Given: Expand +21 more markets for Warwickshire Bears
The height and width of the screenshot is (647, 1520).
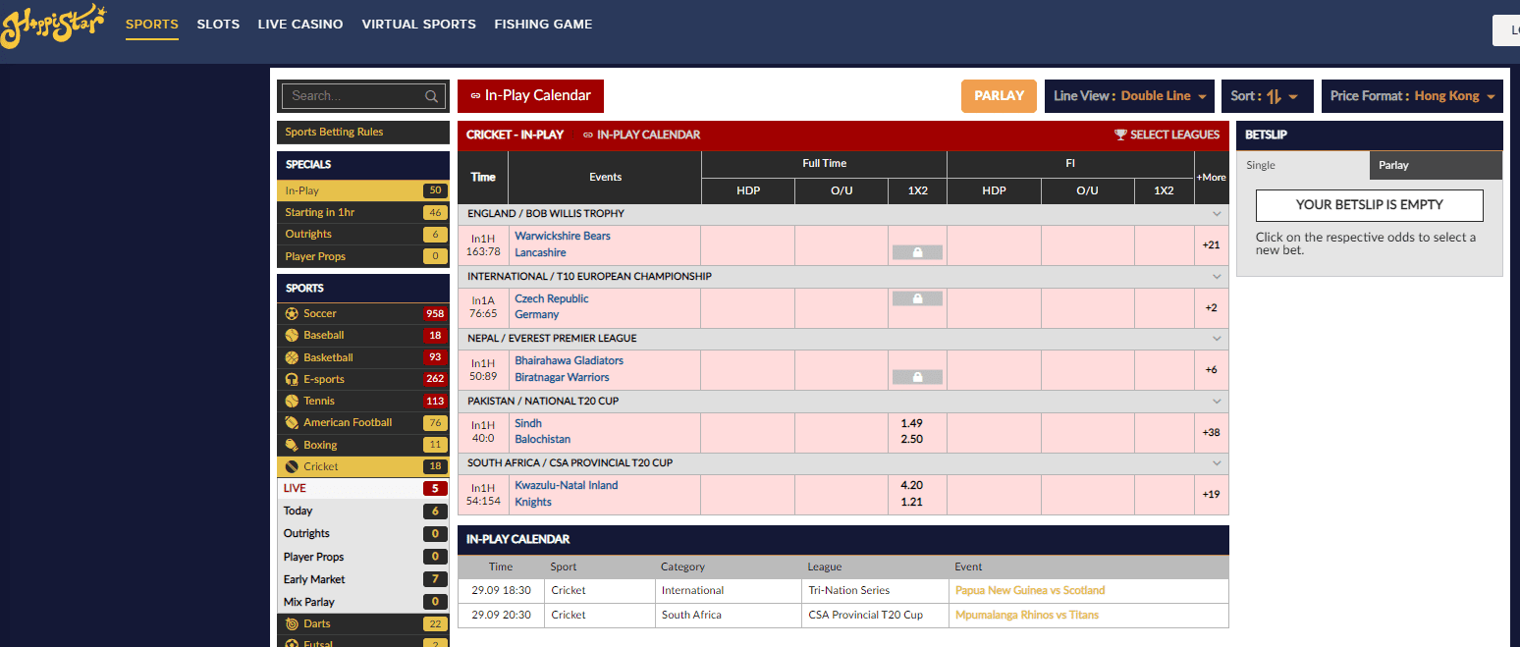Looking at the screenshot, I should click(1212, 244).
